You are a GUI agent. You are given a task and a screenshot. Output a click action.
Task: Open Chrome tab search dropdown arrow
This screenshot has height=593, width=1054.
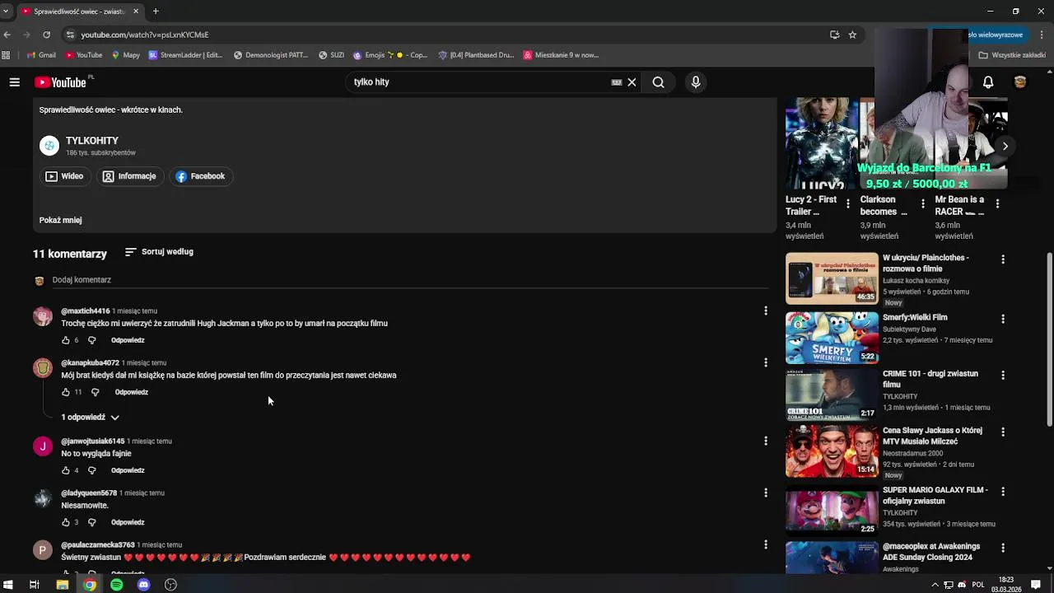[x=7, y=12]
